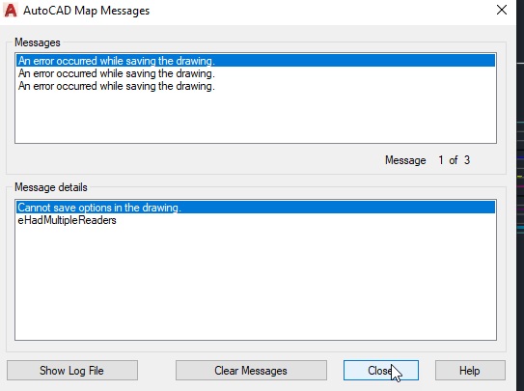Open Help for the messages dialog
Screen dimensions: 524x391
(470, 371)
